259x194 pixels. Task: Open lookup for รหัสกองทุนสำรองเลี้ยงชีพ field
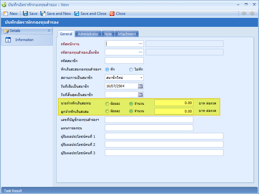tap(141, 52)
